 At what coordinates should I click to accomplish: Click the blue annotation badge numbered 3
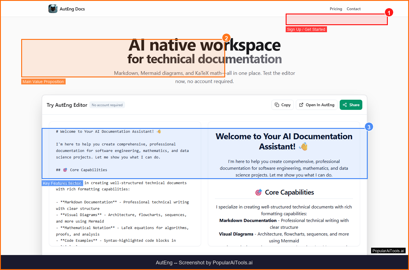[x=369, y=127]
